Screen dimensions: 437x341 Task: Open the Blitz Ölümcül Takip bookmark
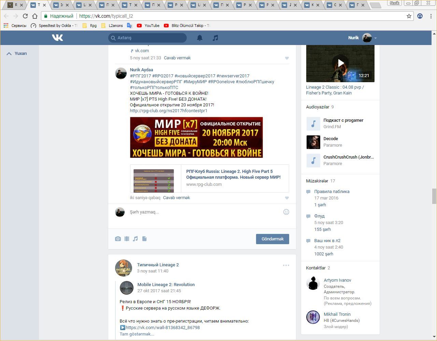point(187,26)
